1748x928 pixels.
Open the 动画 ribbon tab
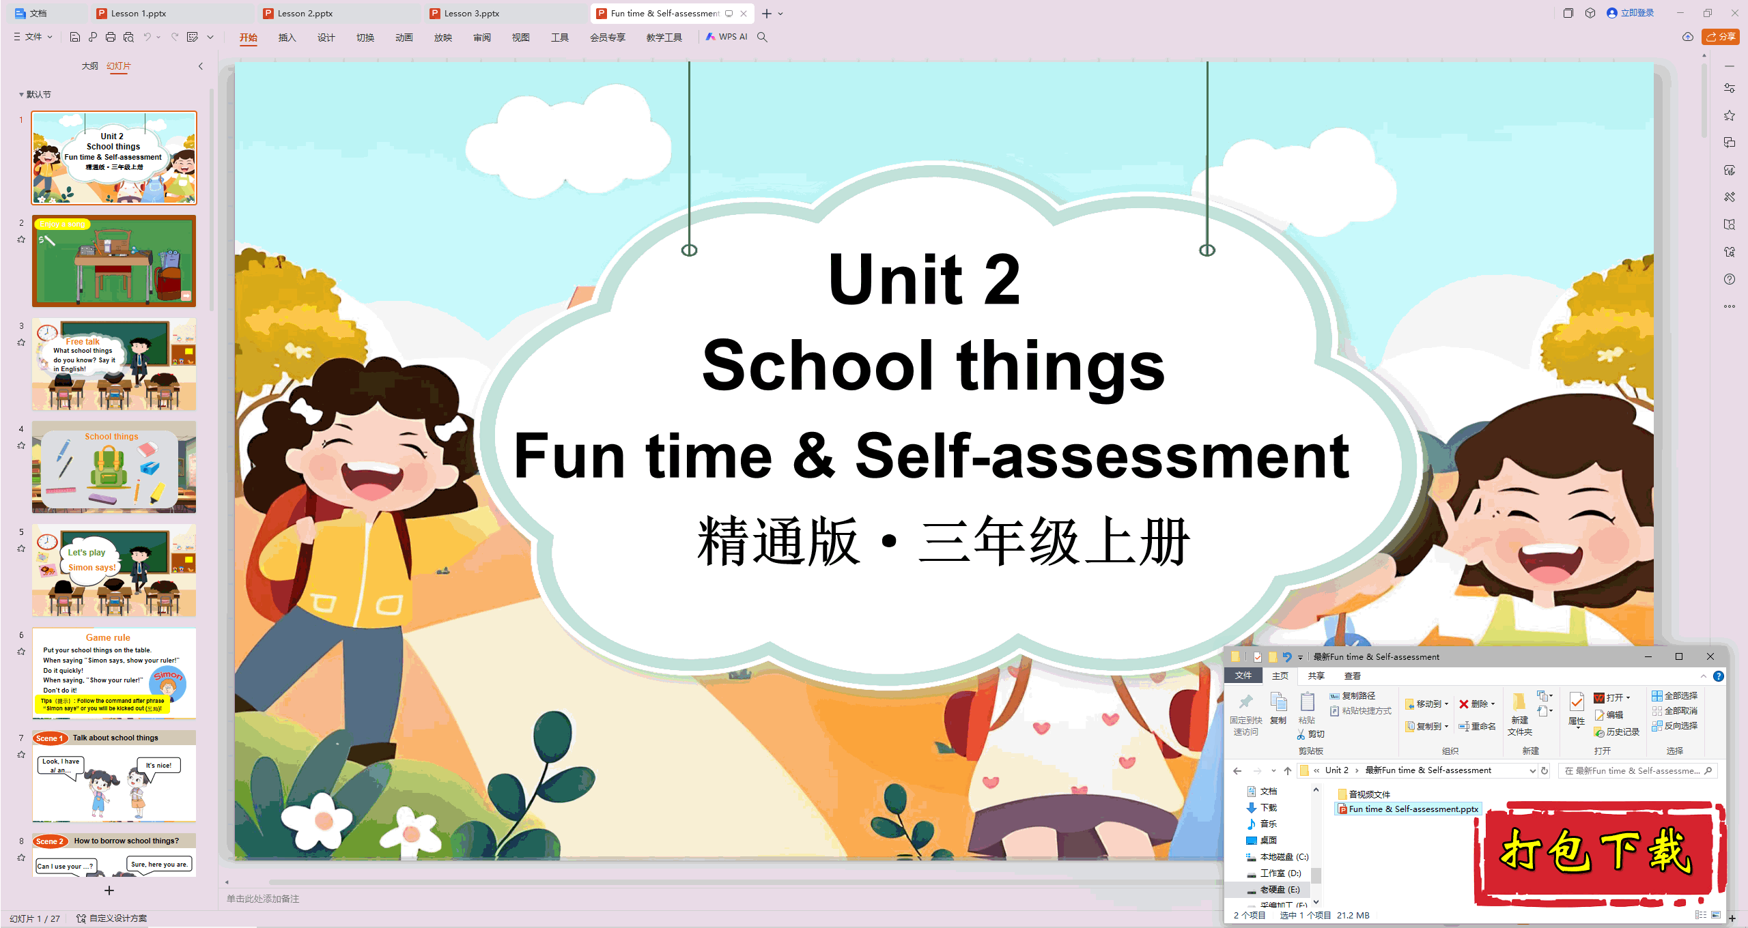404,38
